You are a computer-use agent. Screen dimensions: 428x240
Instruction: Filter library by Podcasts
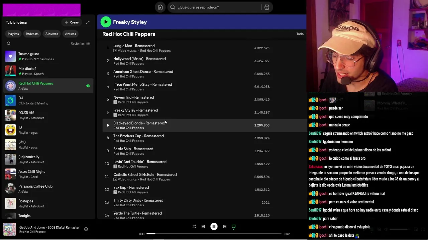32,34
